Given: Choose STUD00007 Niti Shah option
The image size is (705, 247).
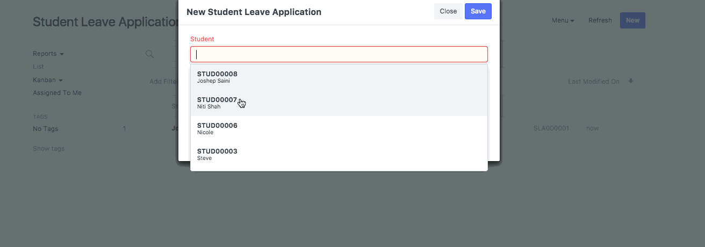Looking at the screenshot, I should 339,103.
